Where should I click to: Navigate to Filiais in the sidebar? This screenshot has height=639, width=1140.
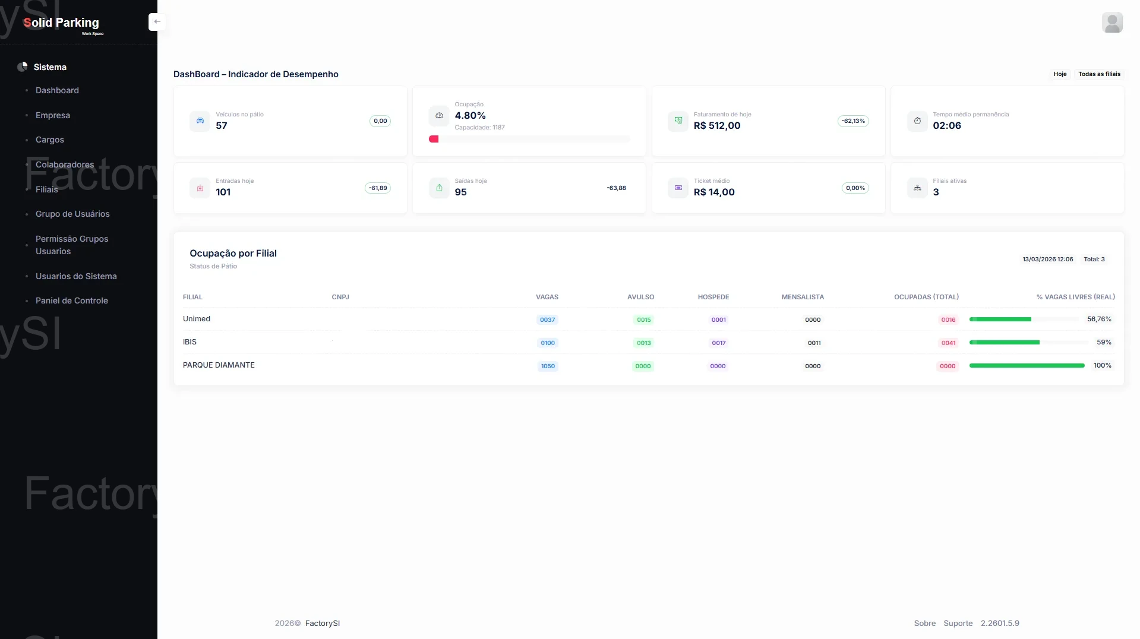click(47, 189)
